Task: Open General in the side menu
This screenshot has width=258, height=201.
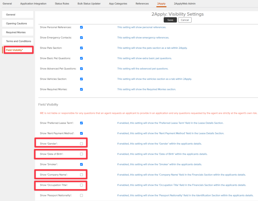Action: coord(18,14)
